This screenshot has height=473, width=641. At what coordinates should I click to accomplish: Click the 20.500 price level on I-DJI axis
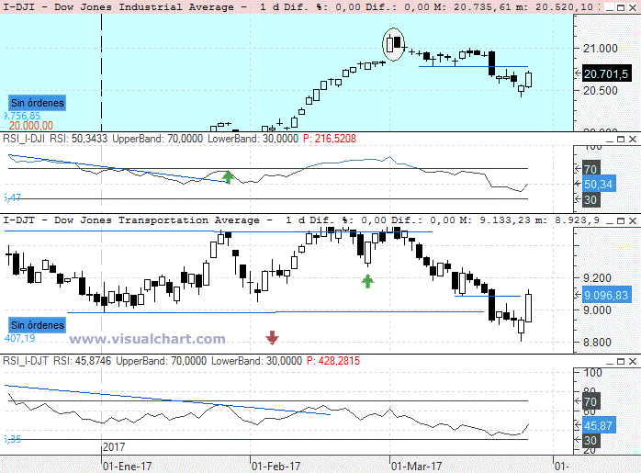600,91
